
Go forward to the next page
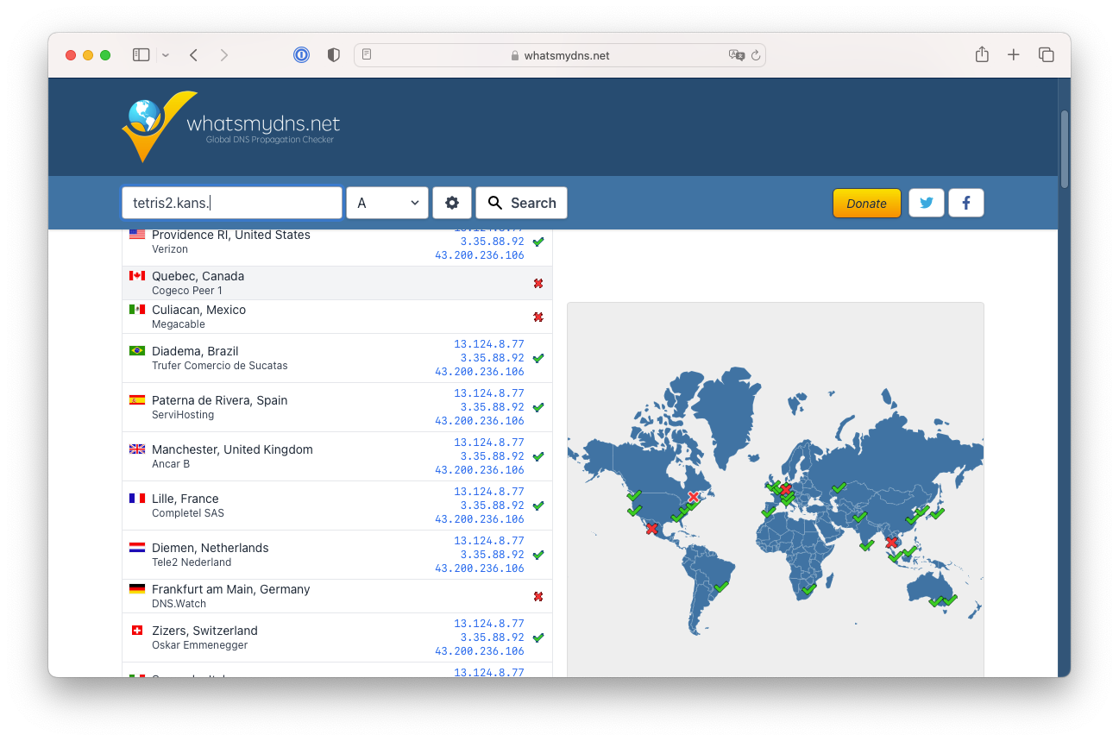224,55
